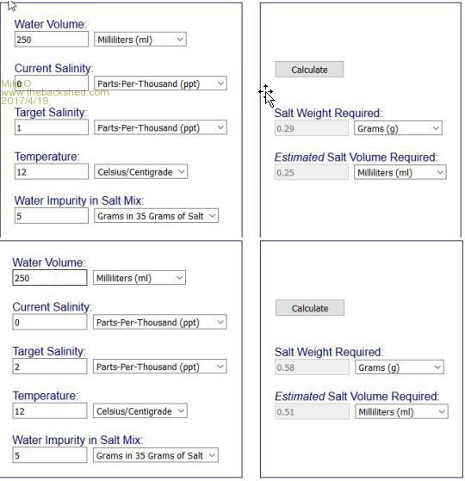The width and height of the screenshot is (465, 481).
Task: Click lower Target Salinity field showing 2
Action: (x=50, y=367)
